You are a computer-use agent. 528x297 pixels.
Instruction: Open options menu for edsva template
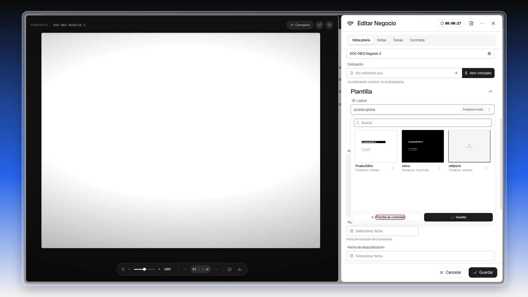pyautogui.click(x=439, y=168)
